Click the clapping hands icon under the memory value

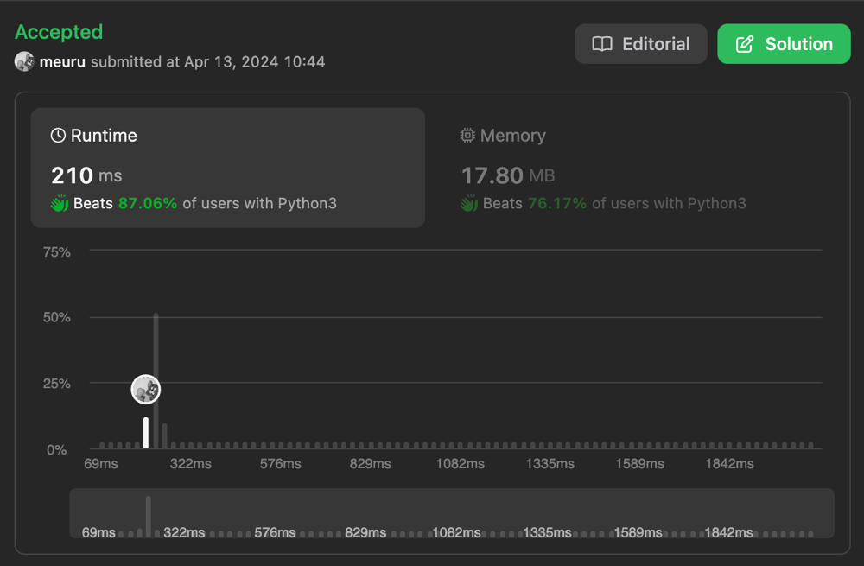tap(469, 204)
